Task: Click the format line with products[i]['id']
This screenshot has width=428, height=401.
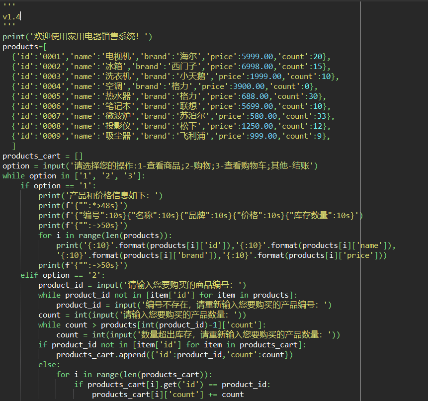Action: [226, 245]
